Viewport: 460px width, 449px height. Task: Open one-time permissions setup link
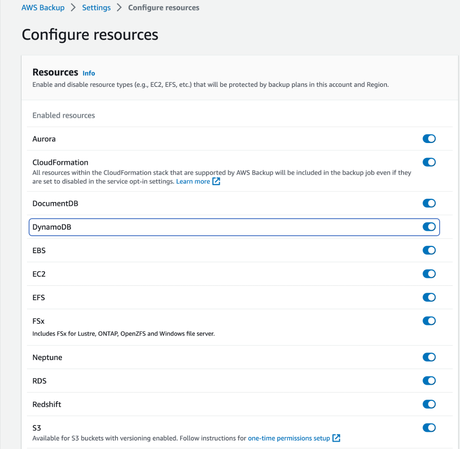(289, 439)
